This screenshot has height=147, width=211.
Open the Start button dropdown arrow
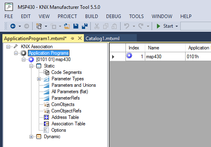177,26
